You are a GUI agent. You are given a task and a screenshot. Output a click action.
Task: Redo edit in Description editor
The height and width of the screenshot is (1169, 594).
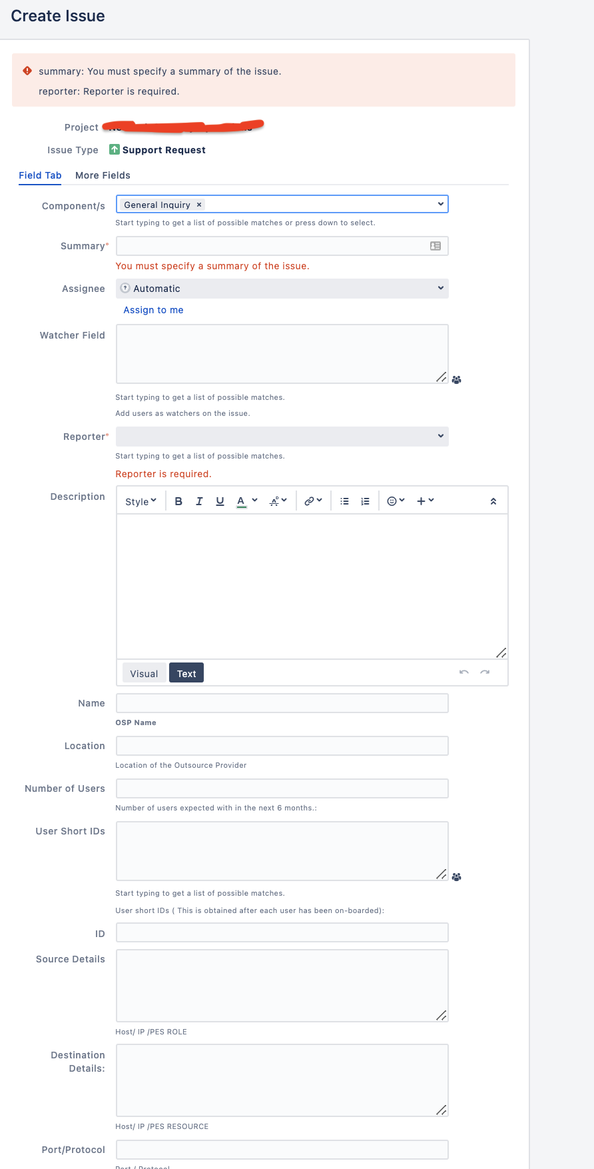coord(485,672)
